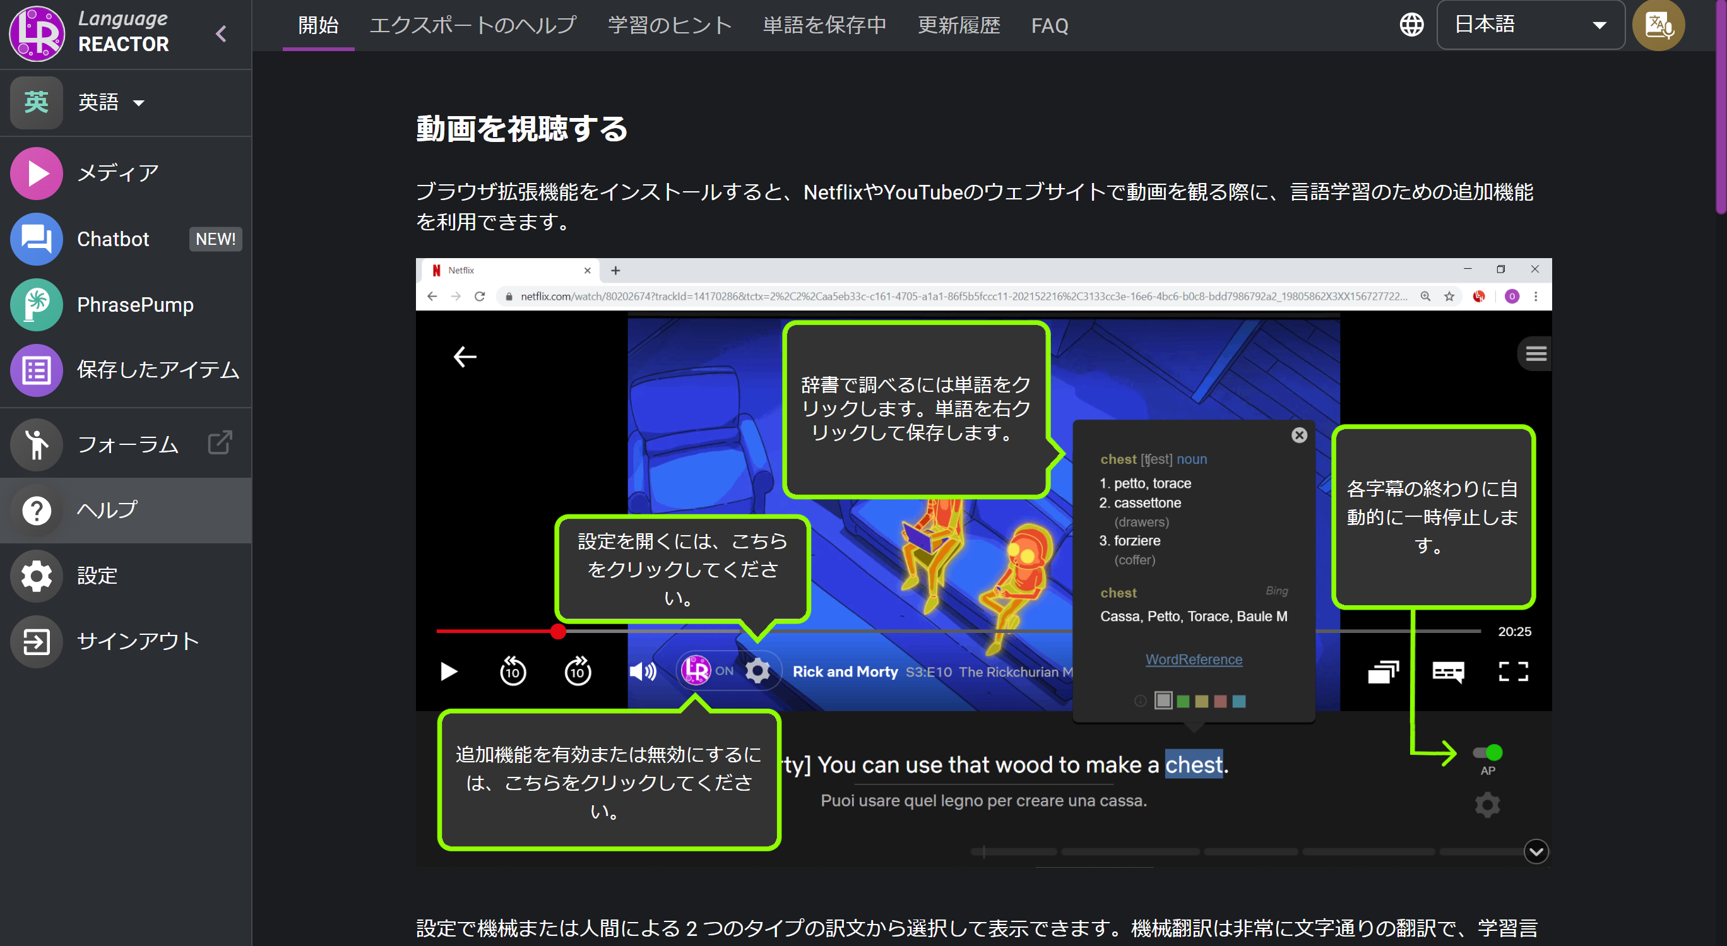
Task: Click the red progress bar knob in the player
Action: coord(558,631)
